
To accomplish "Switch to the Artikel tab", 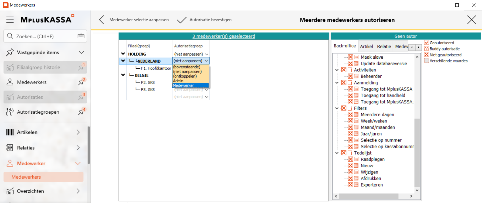I will pos(366,46).
